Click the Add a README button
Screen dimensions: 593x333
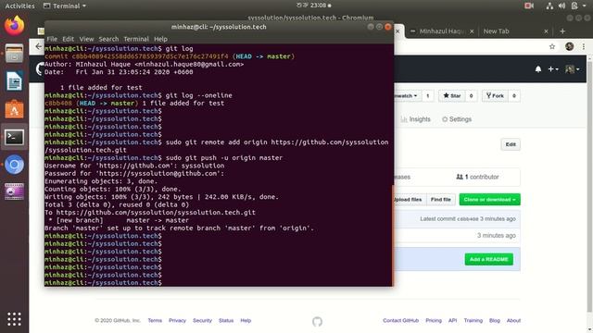tap(489, 259)
